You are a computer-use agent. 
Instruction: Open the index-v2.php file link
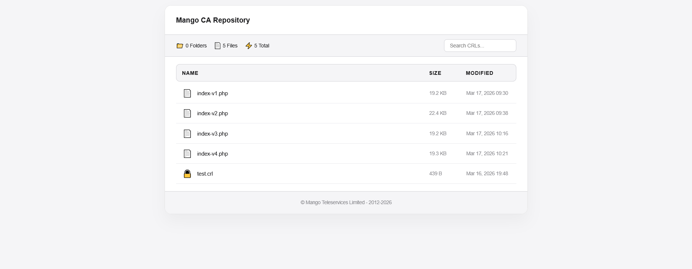[212, 113]
